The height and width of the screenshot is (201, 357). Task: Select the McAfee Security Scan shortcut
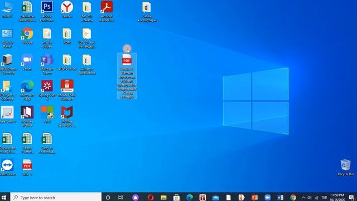(67, 117)
